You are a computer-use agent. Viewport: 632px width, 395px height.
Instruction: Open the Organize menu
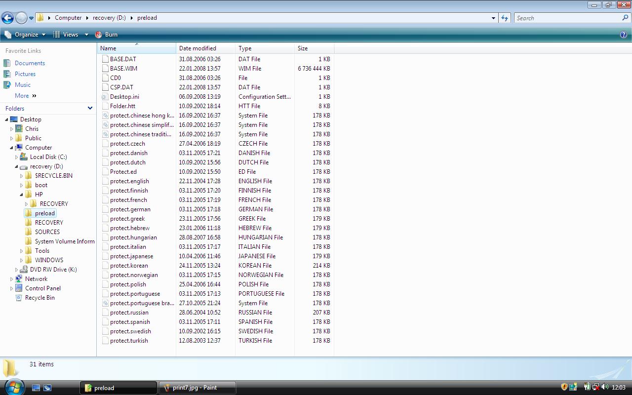tap(25, 35)
